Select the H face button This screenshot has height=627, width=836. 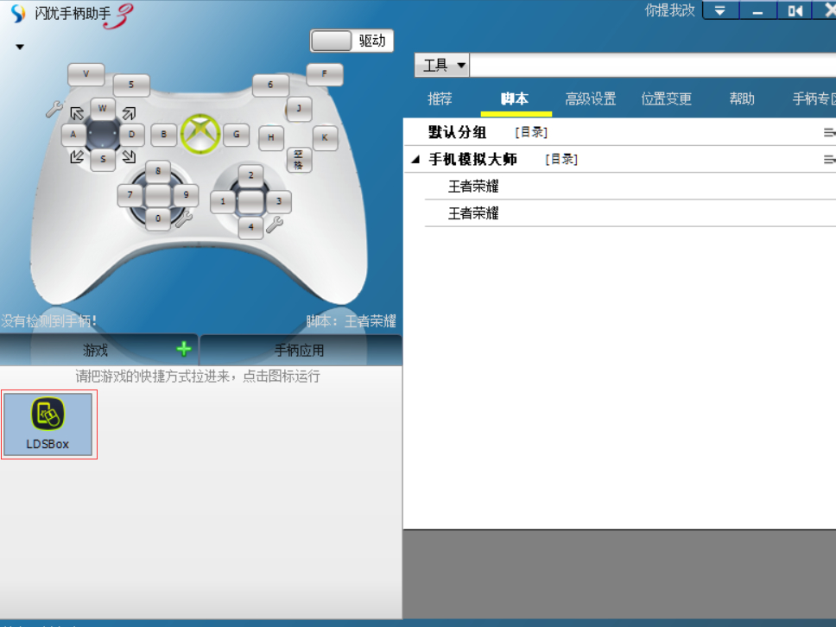[x=271, y=137]
